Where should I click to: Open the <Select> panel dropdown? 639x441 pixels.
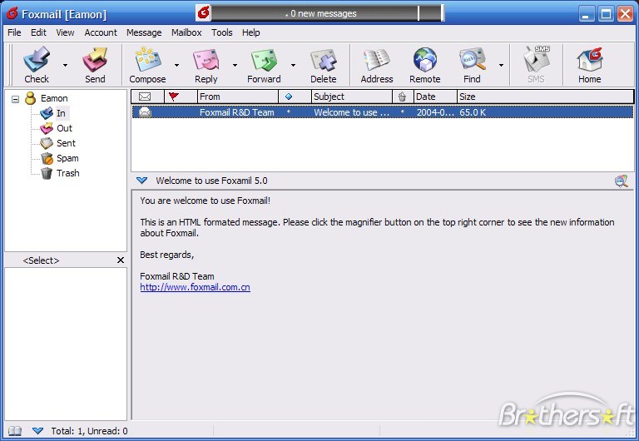click(41, 260)
